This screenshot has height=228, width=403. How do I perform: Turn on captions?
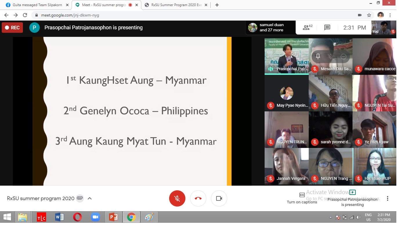pyautogui.click(x=302, y=198)
